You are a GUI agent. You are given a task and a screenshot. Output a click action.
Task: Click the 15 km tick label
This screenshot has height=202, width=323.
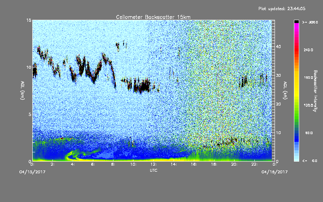(x=29, y=20)
